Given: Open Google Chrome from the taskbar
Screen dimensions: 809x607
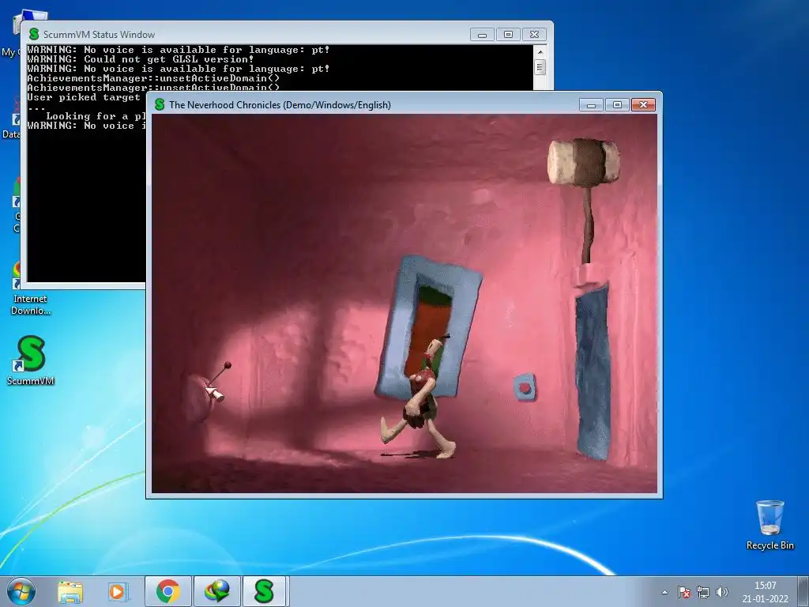Looking at the screenshot, I should point(167,591).
